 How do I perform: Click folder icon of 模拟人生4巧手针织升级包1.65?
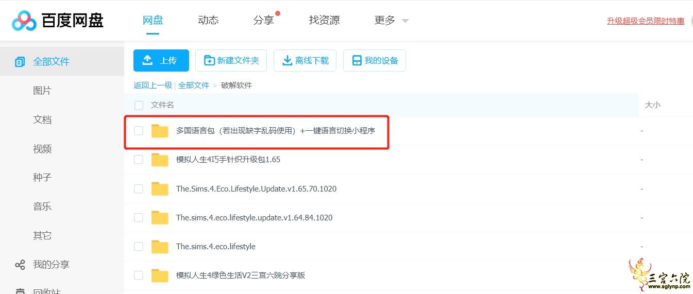(160, 160)
